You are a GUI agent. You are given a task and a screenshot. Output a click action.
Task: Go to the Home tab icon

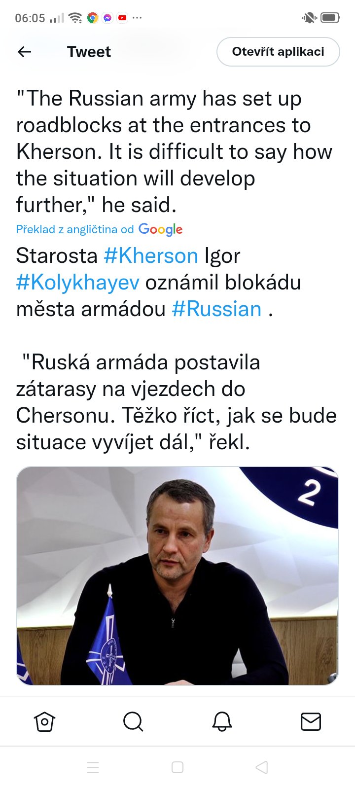pos(44,722)
